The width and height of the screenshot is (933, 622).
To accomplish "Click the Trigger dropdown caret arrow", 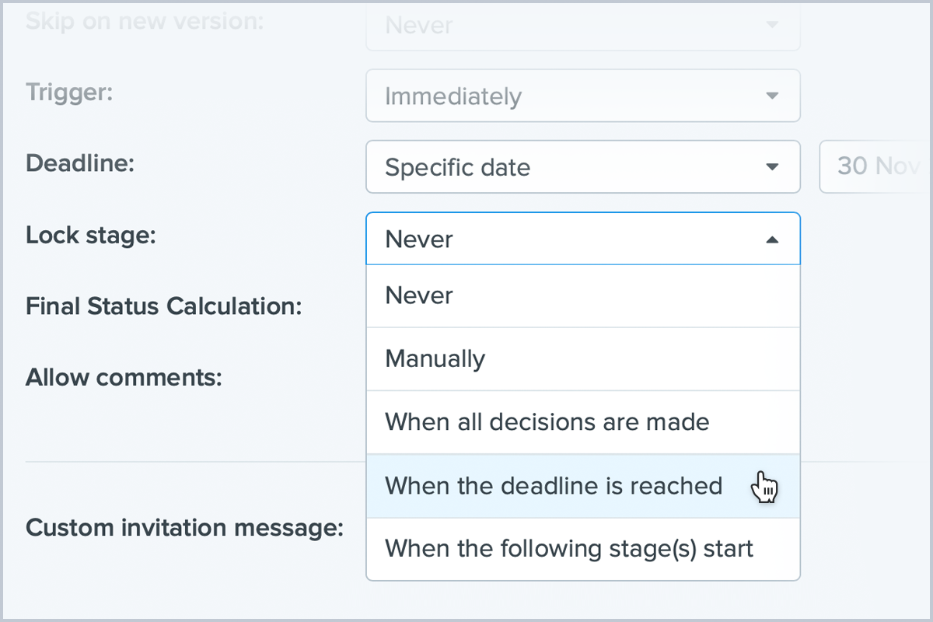I will tap(771, 96).
